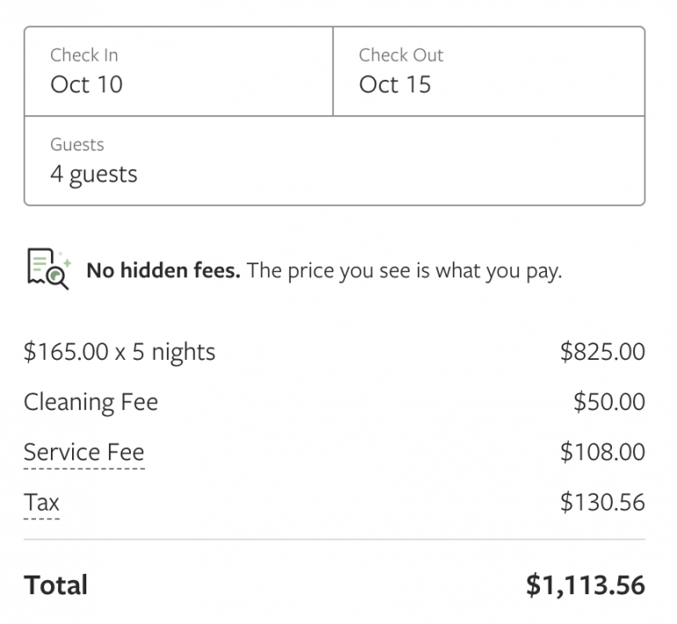Click the Service Fee underlined link

pyautogui.click(x=84, y=452)
